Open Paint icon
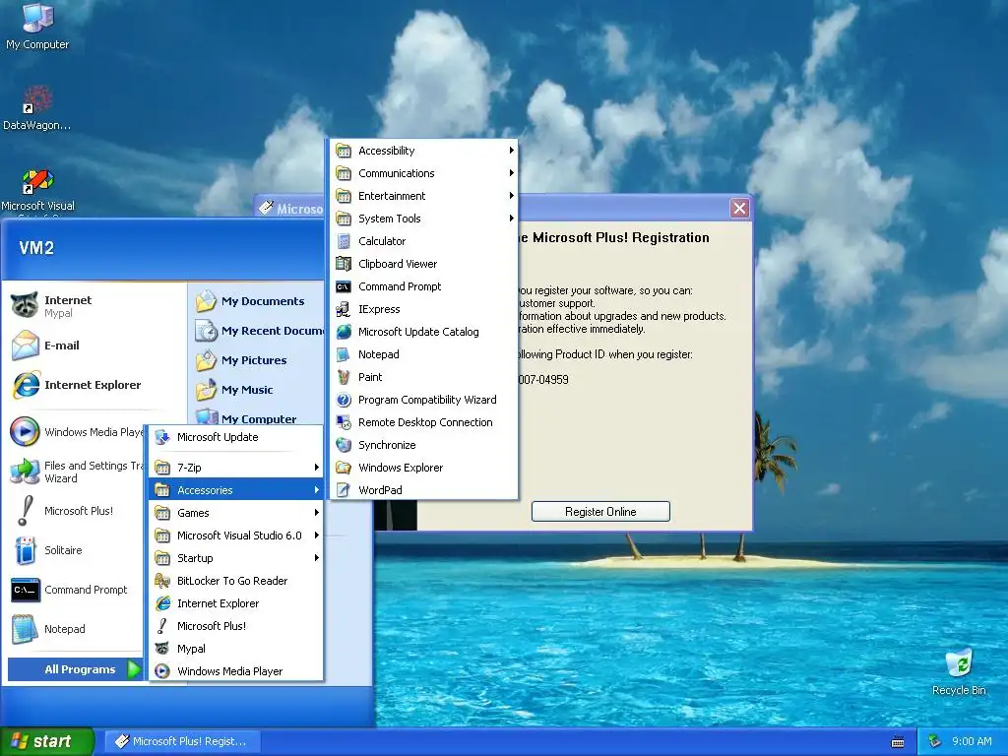Viewport: 1008px width, 756px height. (x=344, y=377)
